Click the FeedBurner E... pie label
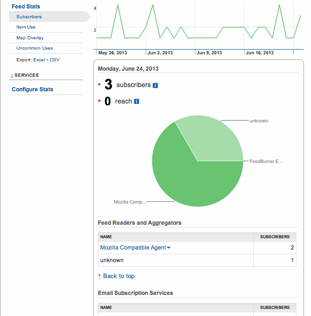The image size is (311, 316). tap(266, 162)
